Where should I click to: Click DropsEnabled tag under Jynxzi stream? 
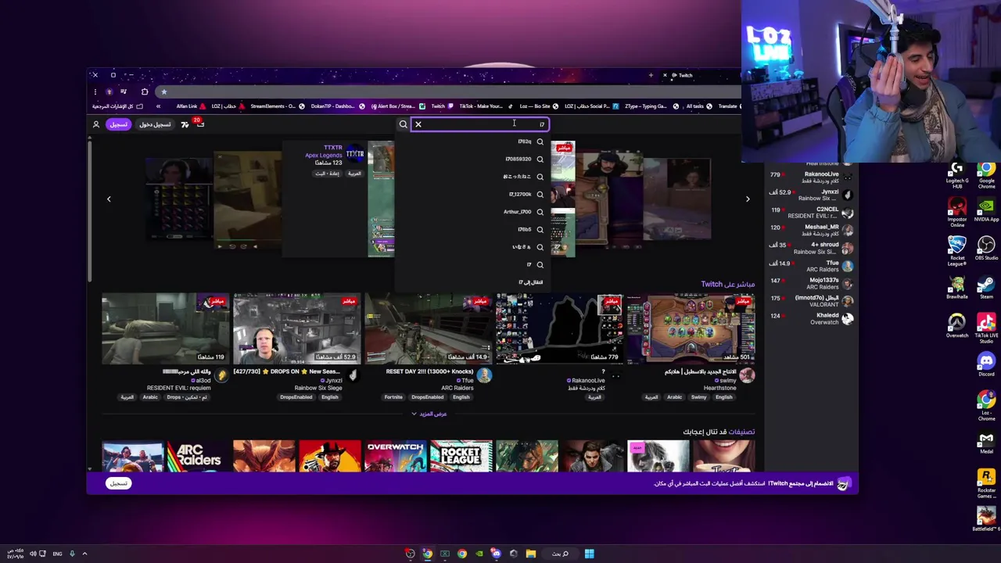[296, 397]
